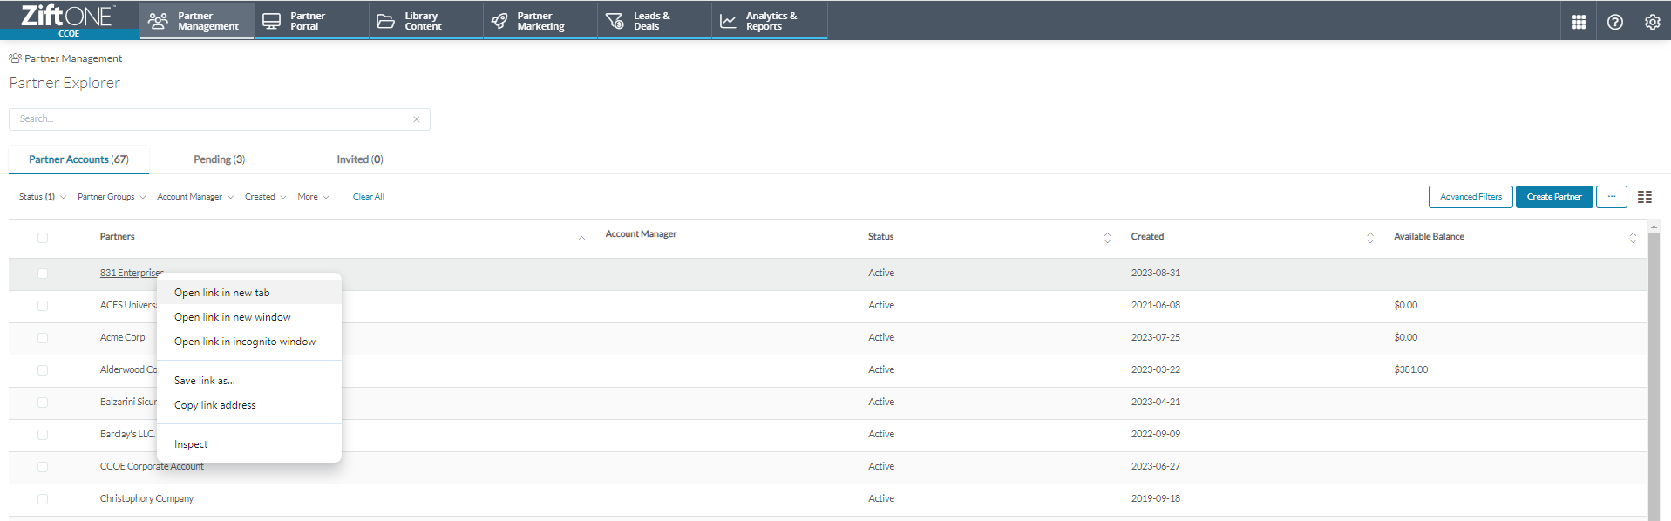Viewport: 1671px width, 521px height.
Task: Select Save link as... menu entry
Action: pyautogui.click(x=248, y=381)
